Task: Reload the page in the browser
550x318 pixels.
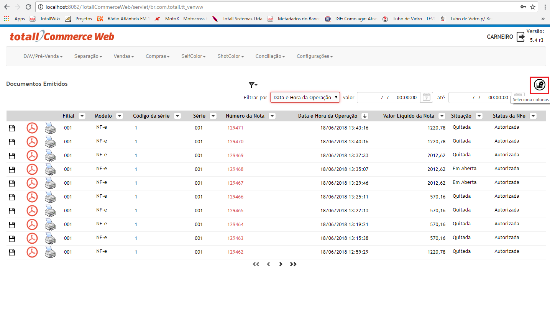Action: click(28, 7)
